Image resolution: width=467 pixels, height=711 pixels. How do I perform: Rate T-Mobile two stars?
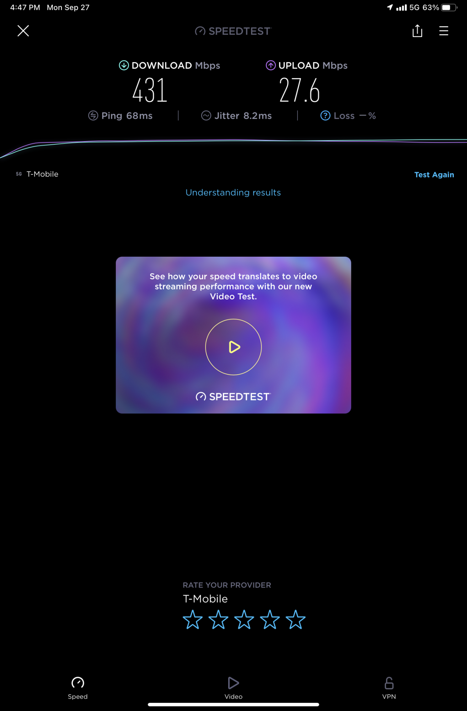(218, 620)
